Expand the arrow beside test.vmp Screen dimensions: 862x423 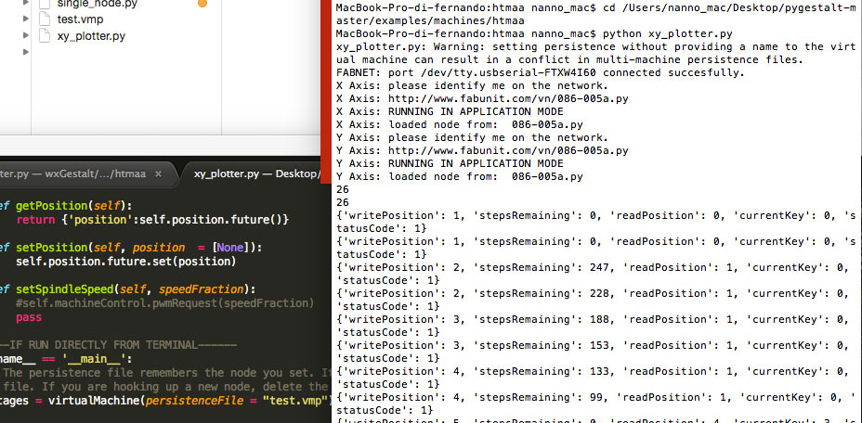26,19
